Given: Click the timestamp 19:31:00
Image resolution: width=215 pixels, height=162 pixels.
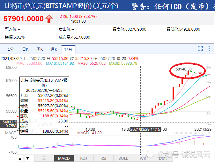Looking at the screenshot, I should tap(78, 21).
